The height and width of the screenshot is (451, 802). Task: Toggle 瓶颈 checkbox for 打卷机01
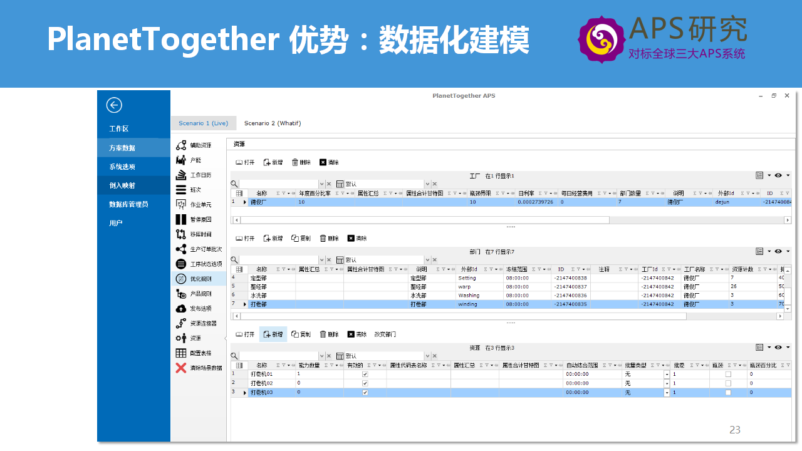coord(728,374)
